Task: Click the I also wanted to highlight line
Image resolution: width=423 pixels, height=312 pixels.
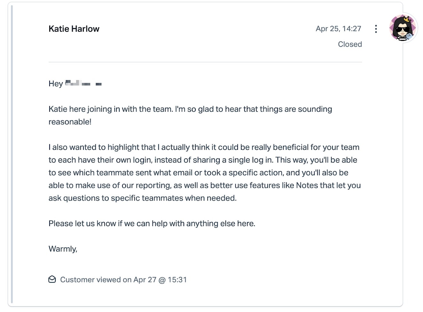Action: 204,147
